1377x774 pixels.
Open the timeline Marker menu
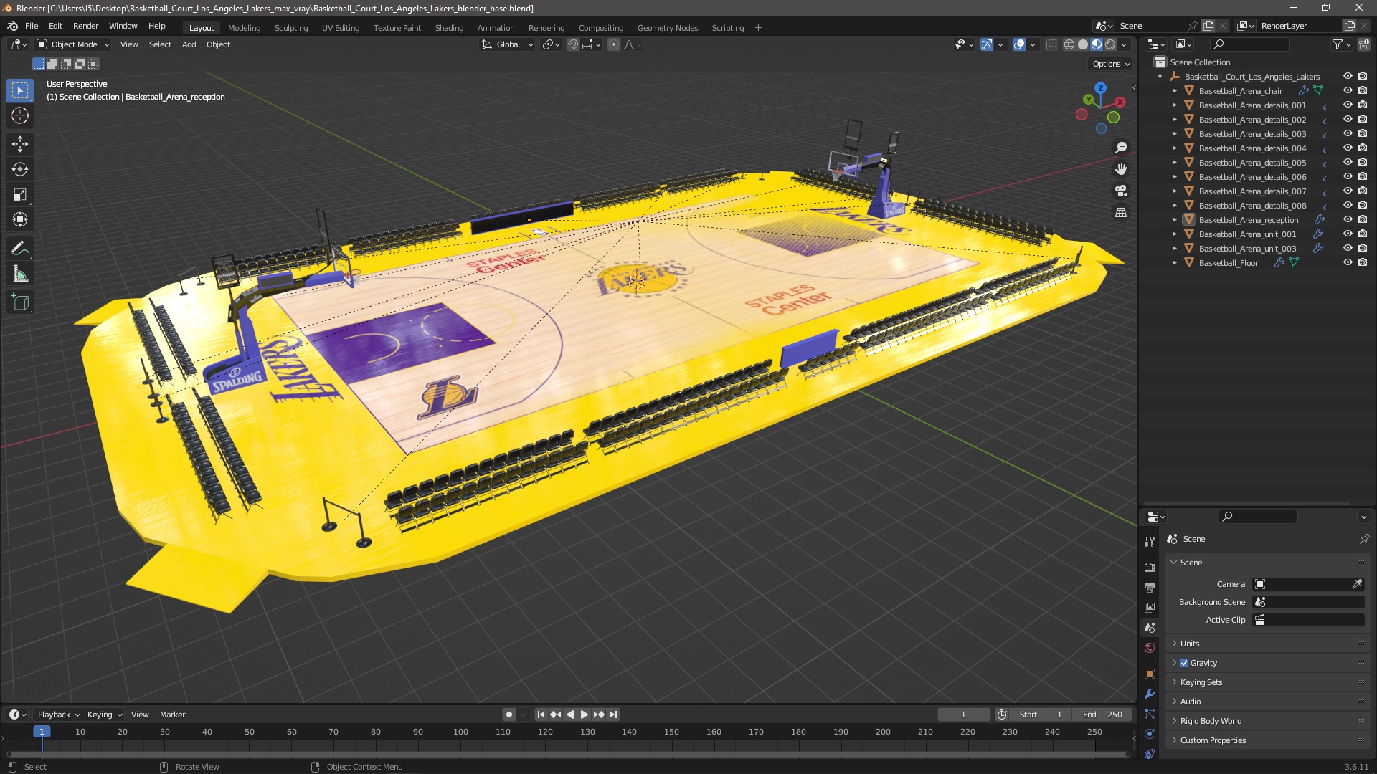pos(172,715)
